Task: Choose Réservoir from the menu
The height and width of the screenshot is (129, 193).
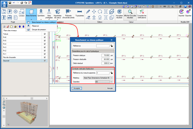Action: click(35, 26)
